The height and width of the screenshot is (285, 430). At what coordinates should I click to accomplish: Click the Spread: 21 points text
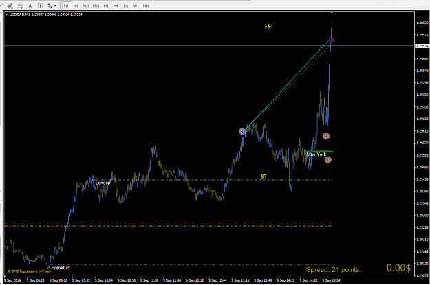(x=333, y=270)
